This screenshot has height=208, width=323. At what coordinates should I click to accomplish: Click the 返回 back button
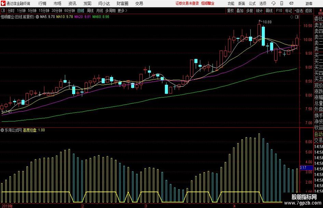point(308,11)
